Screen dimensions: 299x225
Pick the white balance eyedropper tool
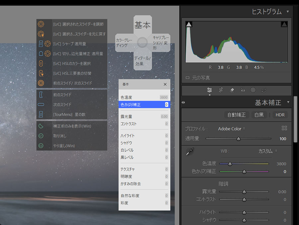190,152
